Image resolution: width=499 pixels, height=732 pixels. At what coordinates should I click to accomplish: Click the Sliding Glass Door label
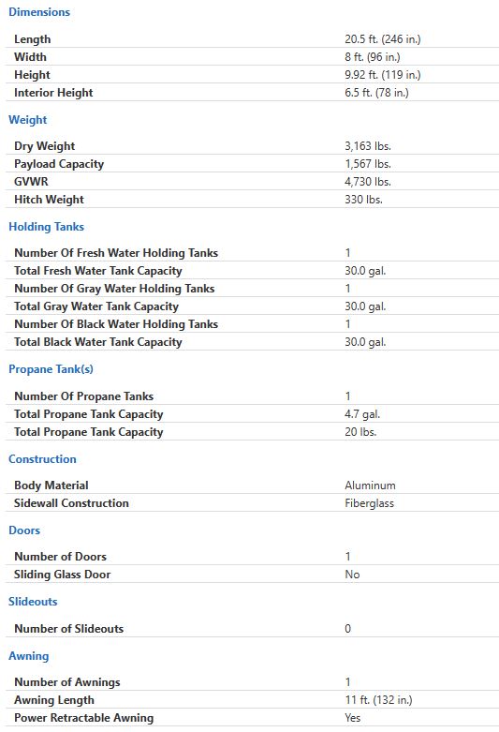pyautogui.click(x=62, y=575)
